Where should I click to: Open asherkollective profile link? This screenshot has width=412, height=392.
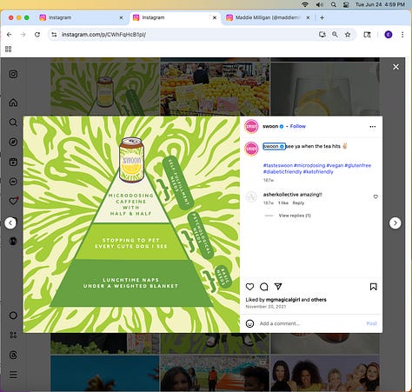pos(281,195)
